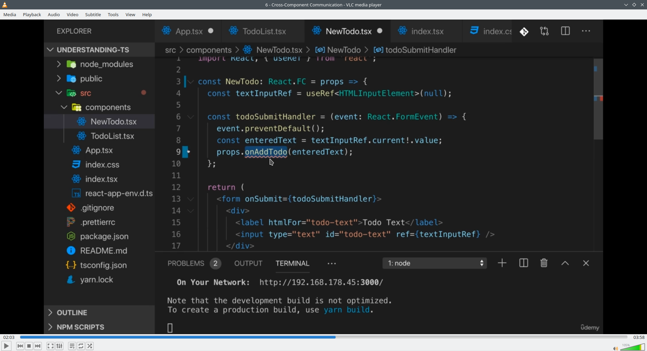
Task: Fold the form element at line 13
Action: [191, 199]
